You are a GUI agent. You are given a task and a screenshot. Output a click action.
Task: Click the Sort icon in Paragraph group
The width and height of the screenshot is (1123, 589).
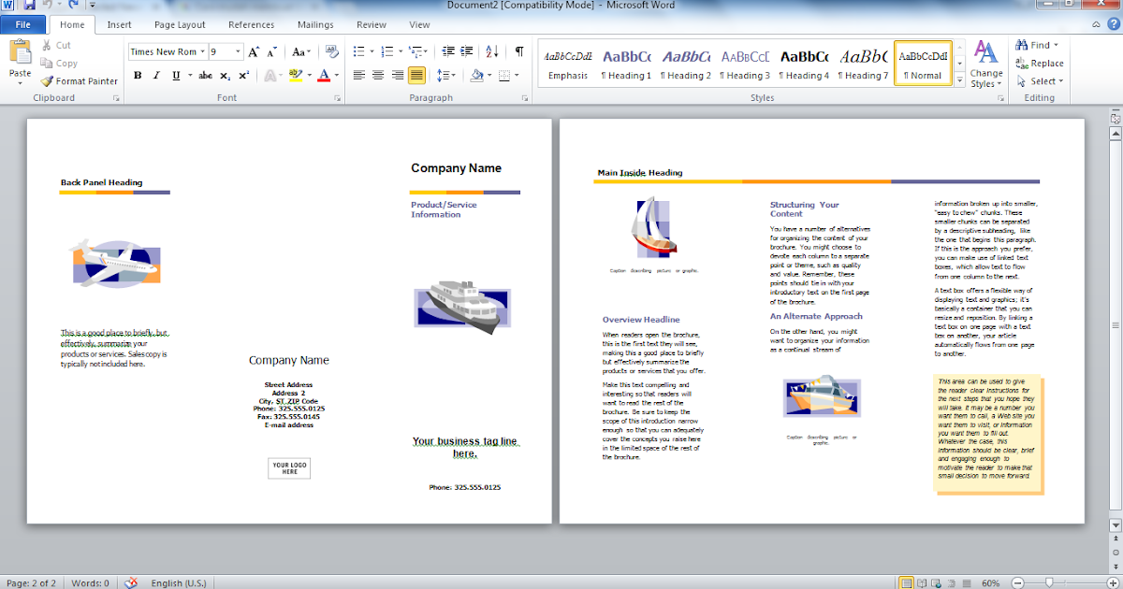[x=490, y=51]
